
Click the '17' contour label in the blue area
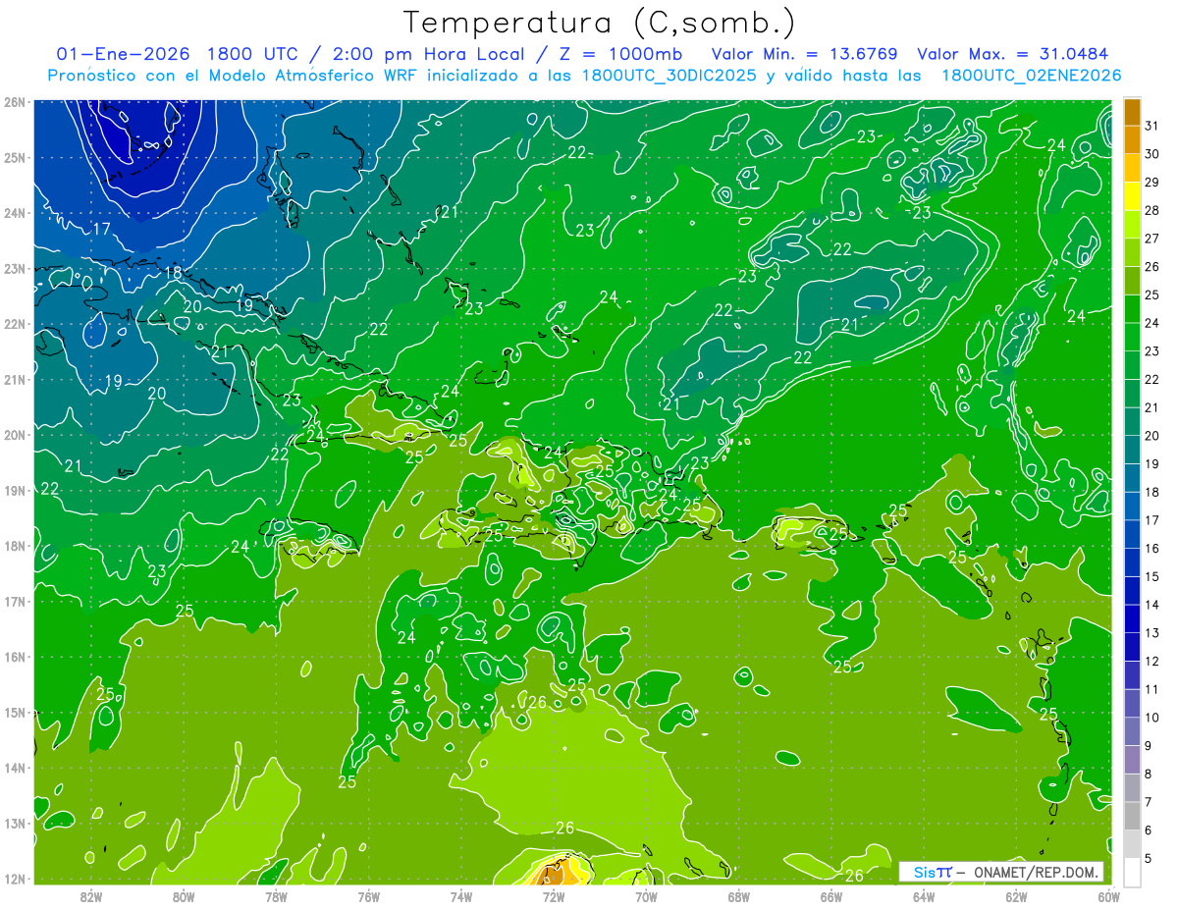[101, 229]
